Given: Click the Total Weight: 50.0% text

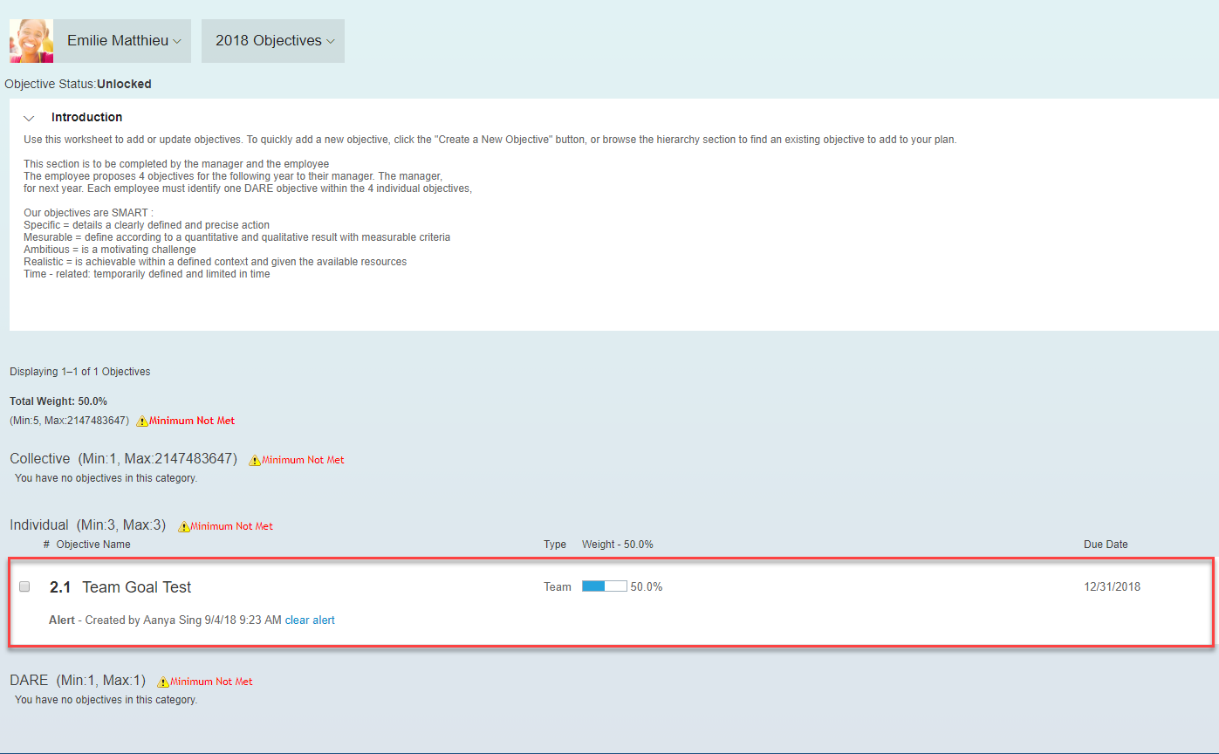Looking at the screenshot, I should point(58,401).
